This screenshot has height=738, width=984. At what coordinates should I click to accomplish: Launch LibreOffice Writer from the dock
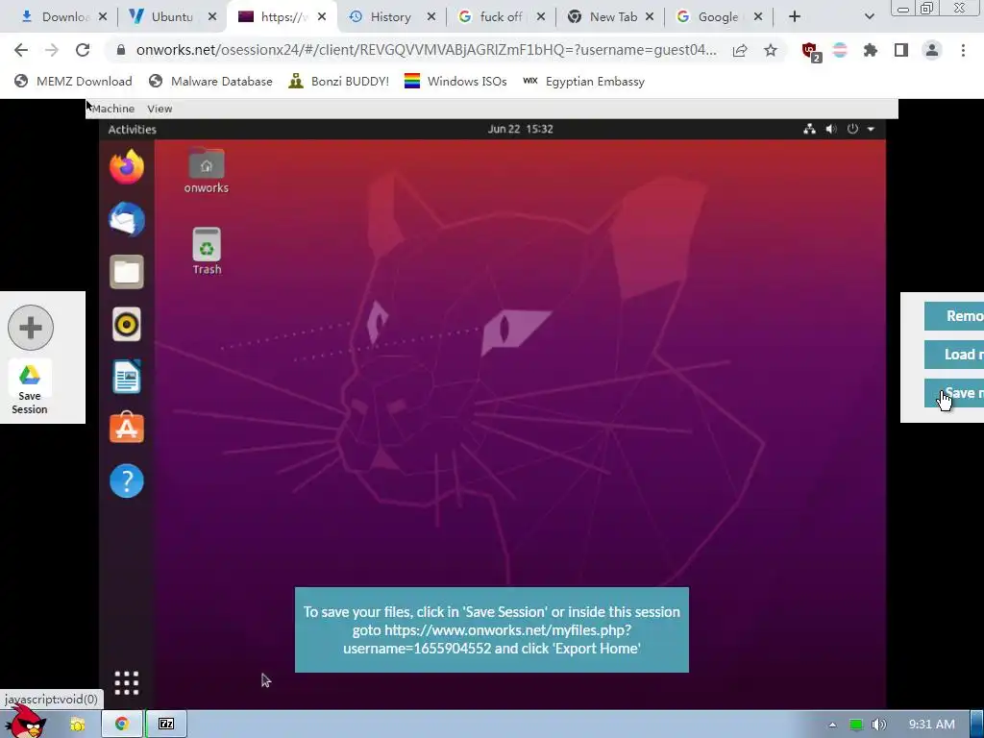coord(126,377)
